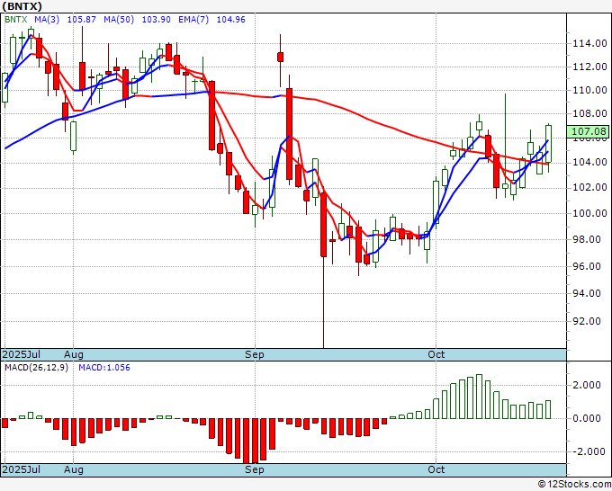This screenshot has height=491, width=612.
Task: Click the MACD:1.056 value readout
Action: click(x=104, y=368)
